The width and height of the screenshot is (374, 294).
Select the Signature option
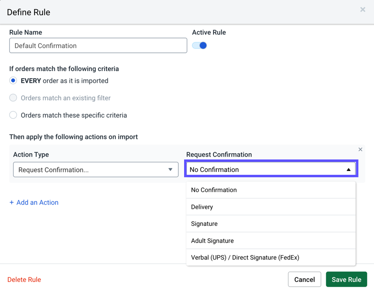pyautogui.click(x=271, y=224)
